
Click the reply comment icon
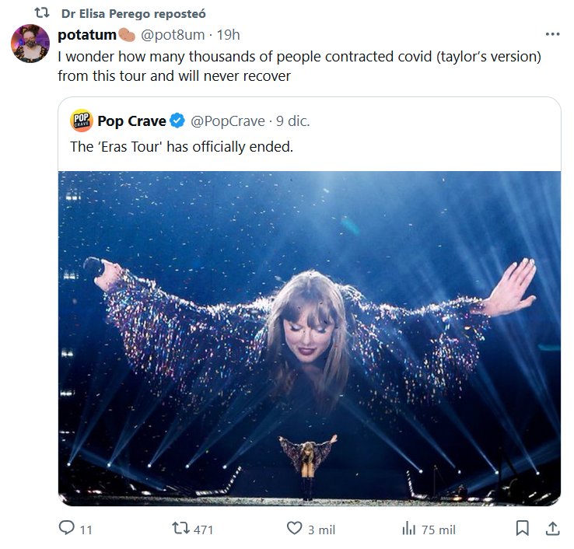coord(66,529)
